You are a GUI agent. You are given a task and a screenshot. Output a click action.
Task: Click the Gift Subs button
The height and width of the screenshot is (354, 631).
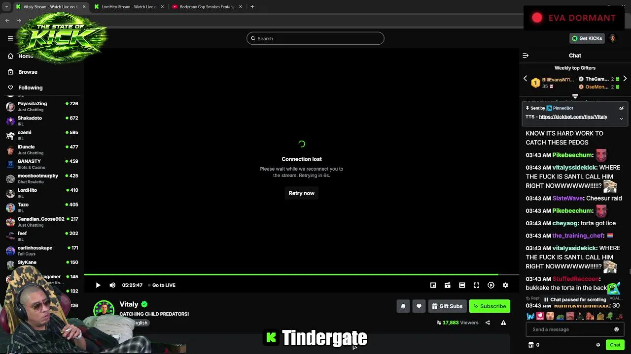point(447,306)
